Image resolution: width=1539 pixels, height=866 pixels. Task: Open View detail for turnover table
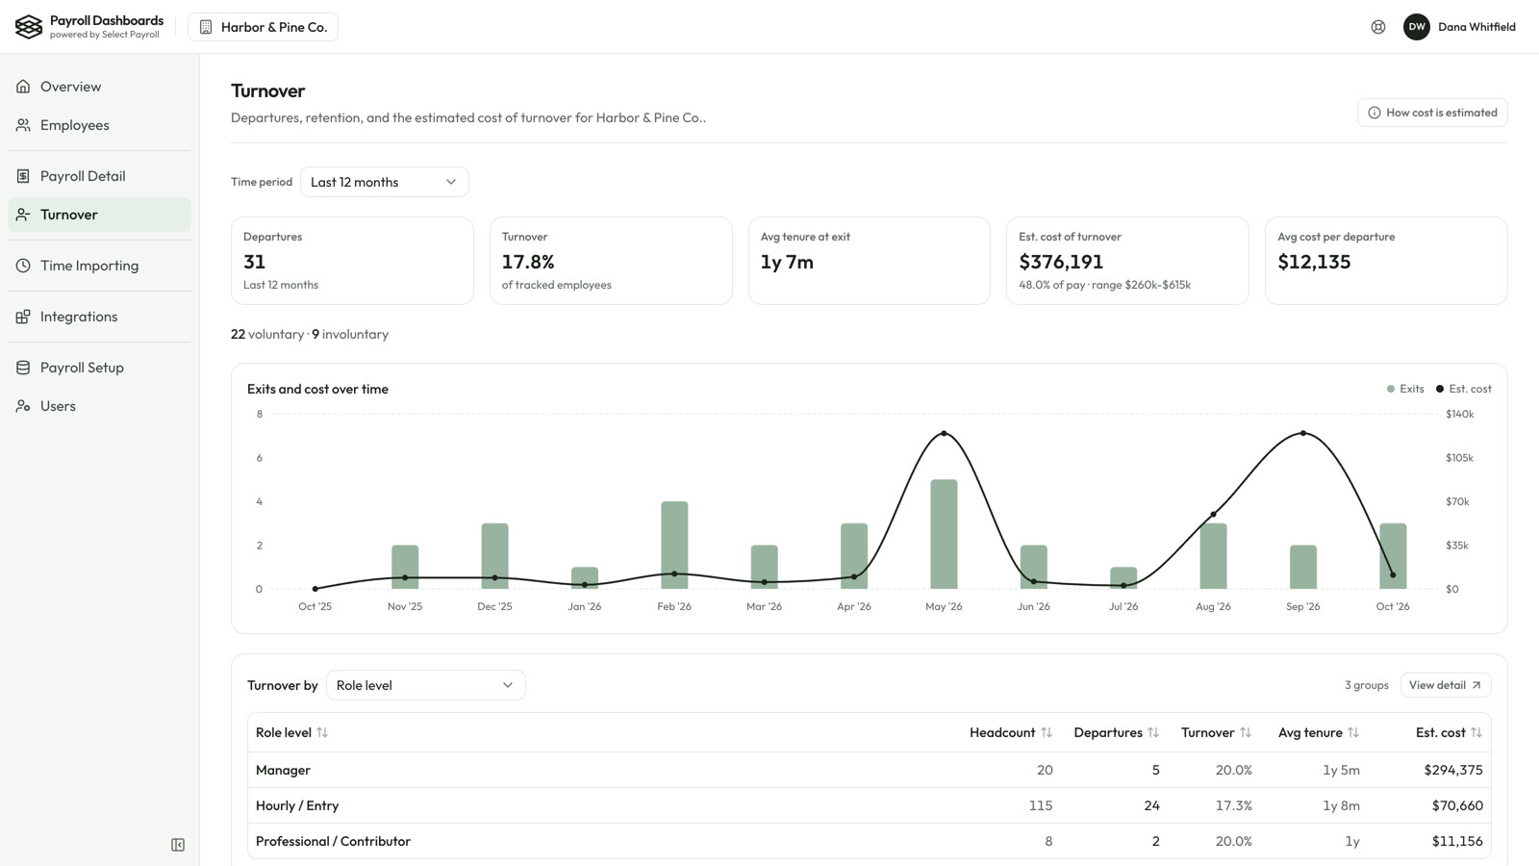click(1446, 685)
